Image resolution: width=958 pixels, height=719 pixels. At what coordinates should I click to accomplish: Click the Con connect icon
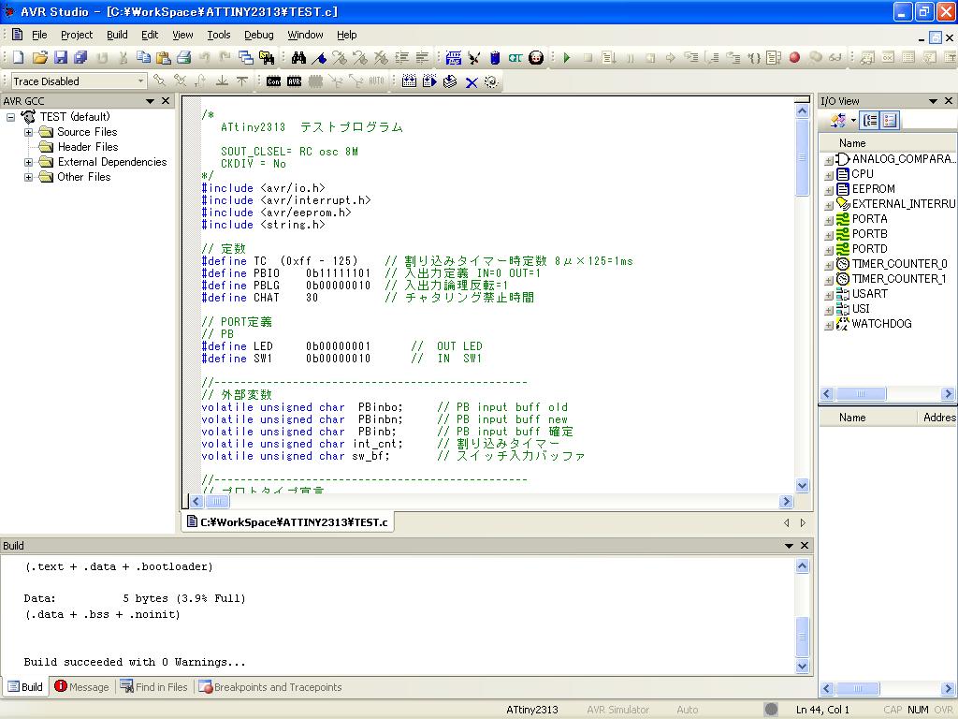pyautogui.click(x=273, y=81)
